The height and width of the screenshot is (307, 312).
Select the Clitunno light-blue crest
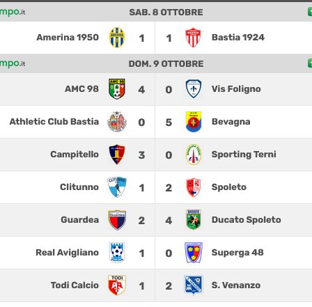point(117,187)
